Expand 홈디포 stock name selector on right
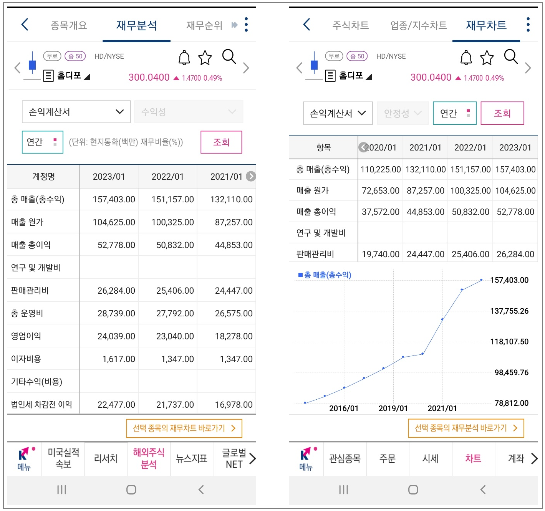The width and height of the screenshot is (545, 511). (355, 76)
